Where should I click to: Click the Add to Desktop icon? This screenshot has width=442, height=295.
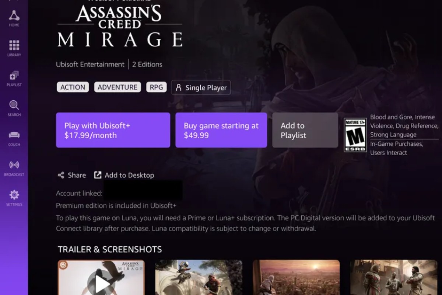(x=98, y=175)
